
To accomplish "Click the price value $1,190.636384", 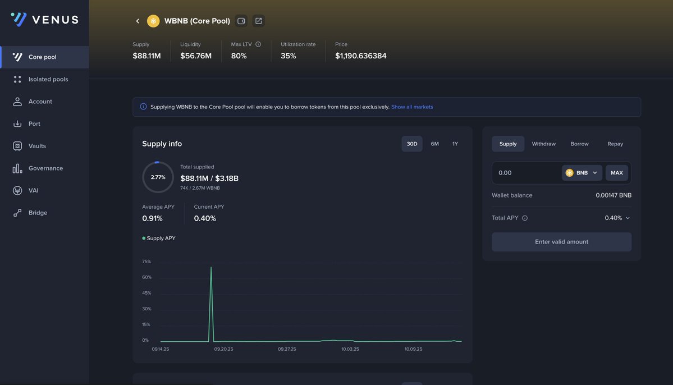I will click(360, 56).
